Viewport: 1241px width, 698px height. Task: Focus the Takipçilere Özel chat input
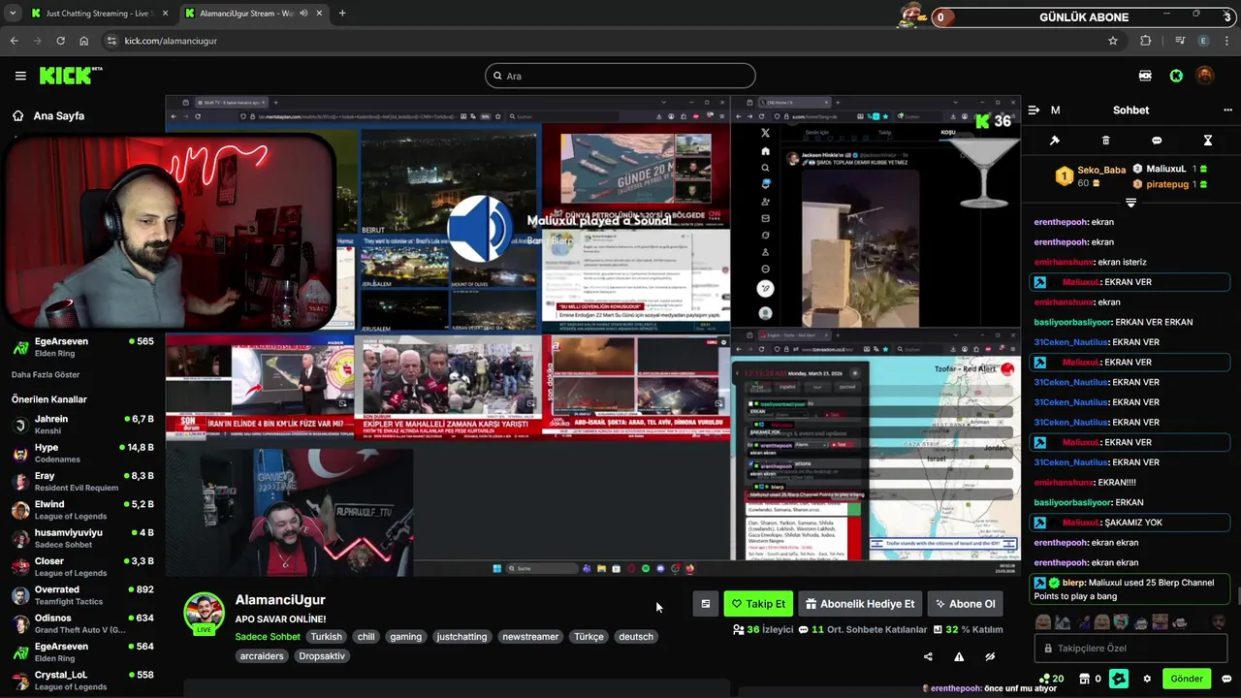tap(1130, 648)
